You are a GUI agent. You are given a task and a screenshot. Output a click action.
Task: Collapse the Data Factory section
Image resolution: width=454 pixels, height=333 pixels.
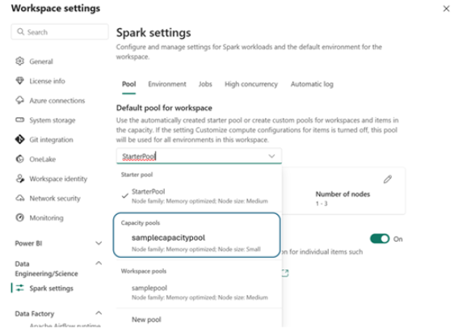click(99, 313)
